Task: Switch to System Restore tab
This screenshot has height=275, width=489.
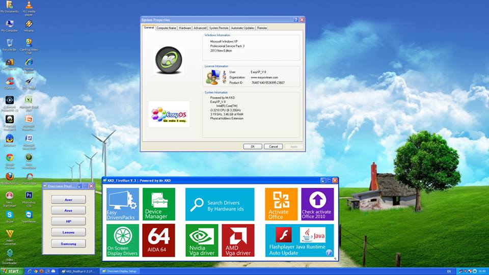Action: click(x=219, y=28)
